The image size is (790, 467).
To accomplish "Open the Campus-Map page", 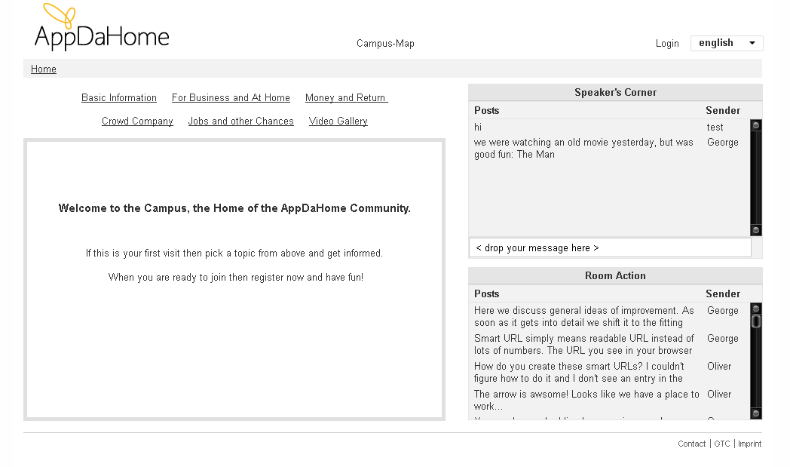I will pyautogui.click(x=385, y=43).
